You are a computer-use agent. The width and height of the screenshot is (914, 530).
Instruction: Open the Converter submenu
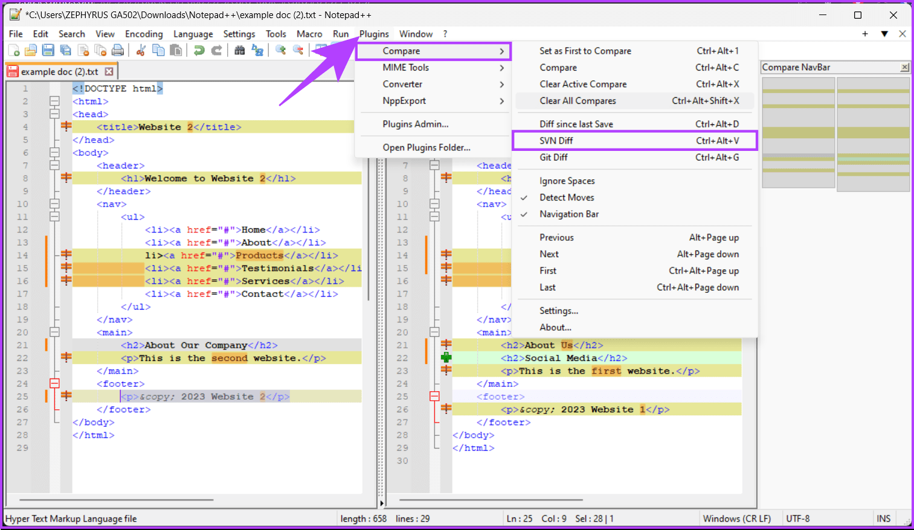tap(404, 84)
